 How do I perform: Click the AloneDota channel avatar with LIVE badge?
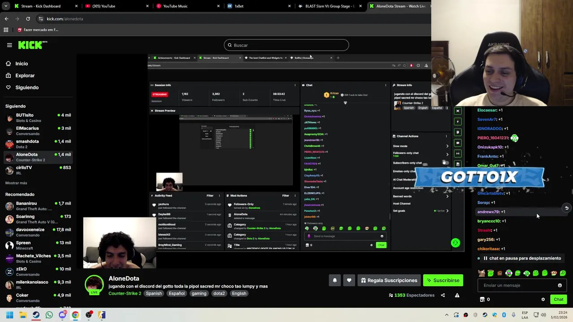click(94, 285)
